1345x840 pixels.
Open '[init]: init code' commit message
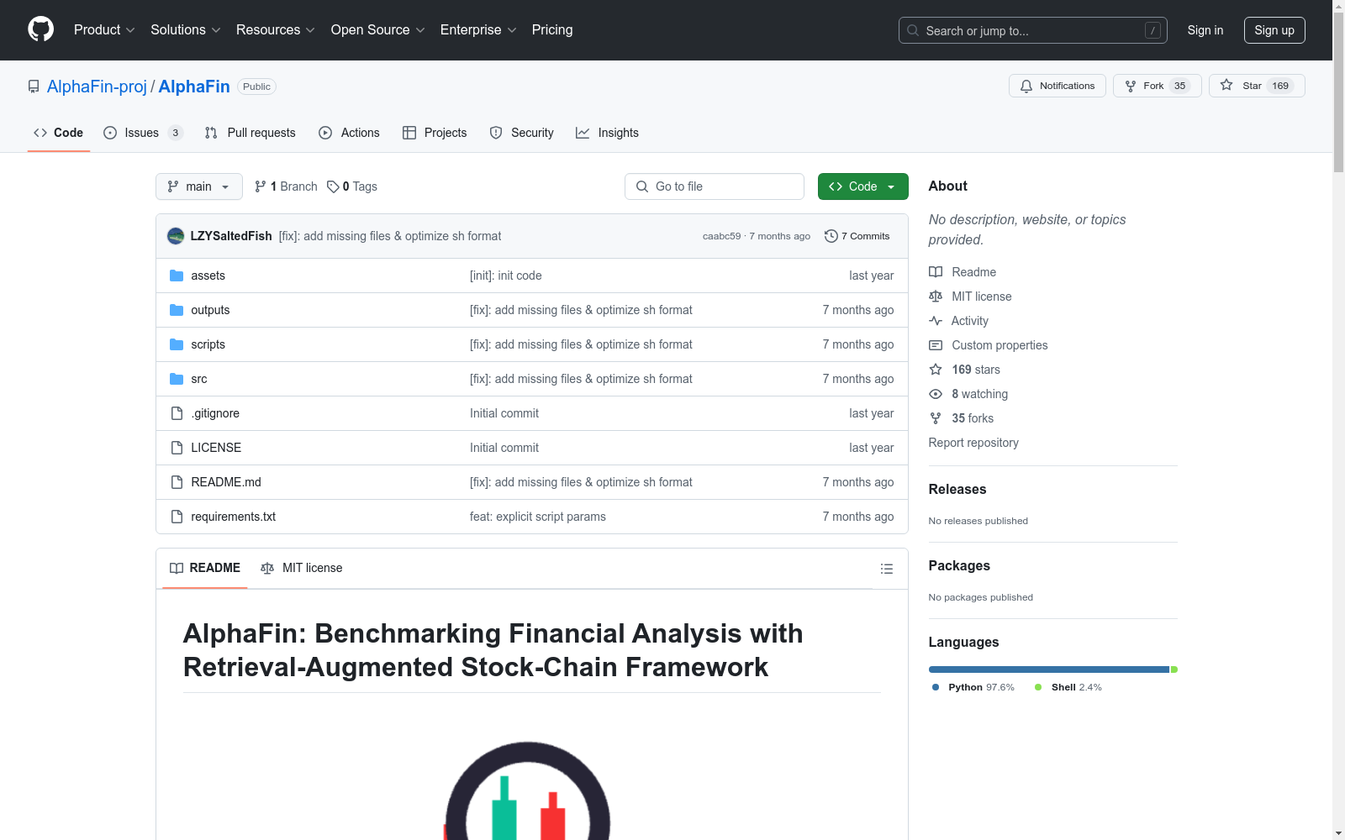pyautogui.click(x=506, y=276)
